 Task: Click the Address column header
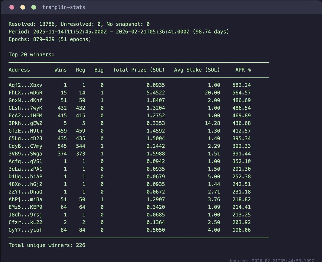19,70
